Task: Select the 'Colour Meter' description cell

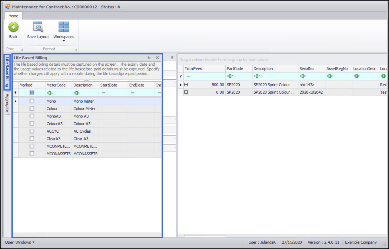Action: click(x=86, y=109)
